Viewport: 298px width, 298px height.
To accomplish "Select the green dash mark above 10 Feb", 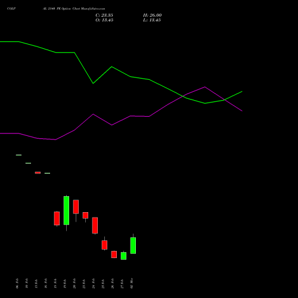I will (28, 163).
